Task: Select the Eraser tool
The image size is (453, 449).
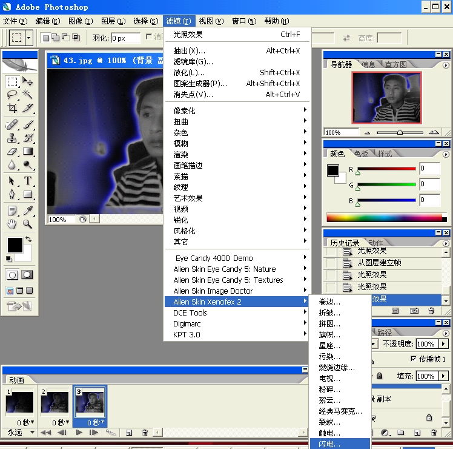Action: point(12,152)
